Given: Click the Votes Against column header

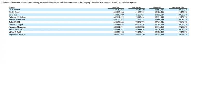Looking at the screenshot, I should click(136, 8).
